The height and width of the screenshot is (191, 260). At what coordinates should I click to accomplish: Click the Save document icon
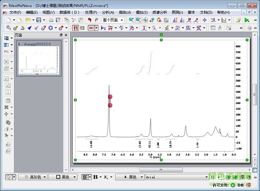pos(39,20)
